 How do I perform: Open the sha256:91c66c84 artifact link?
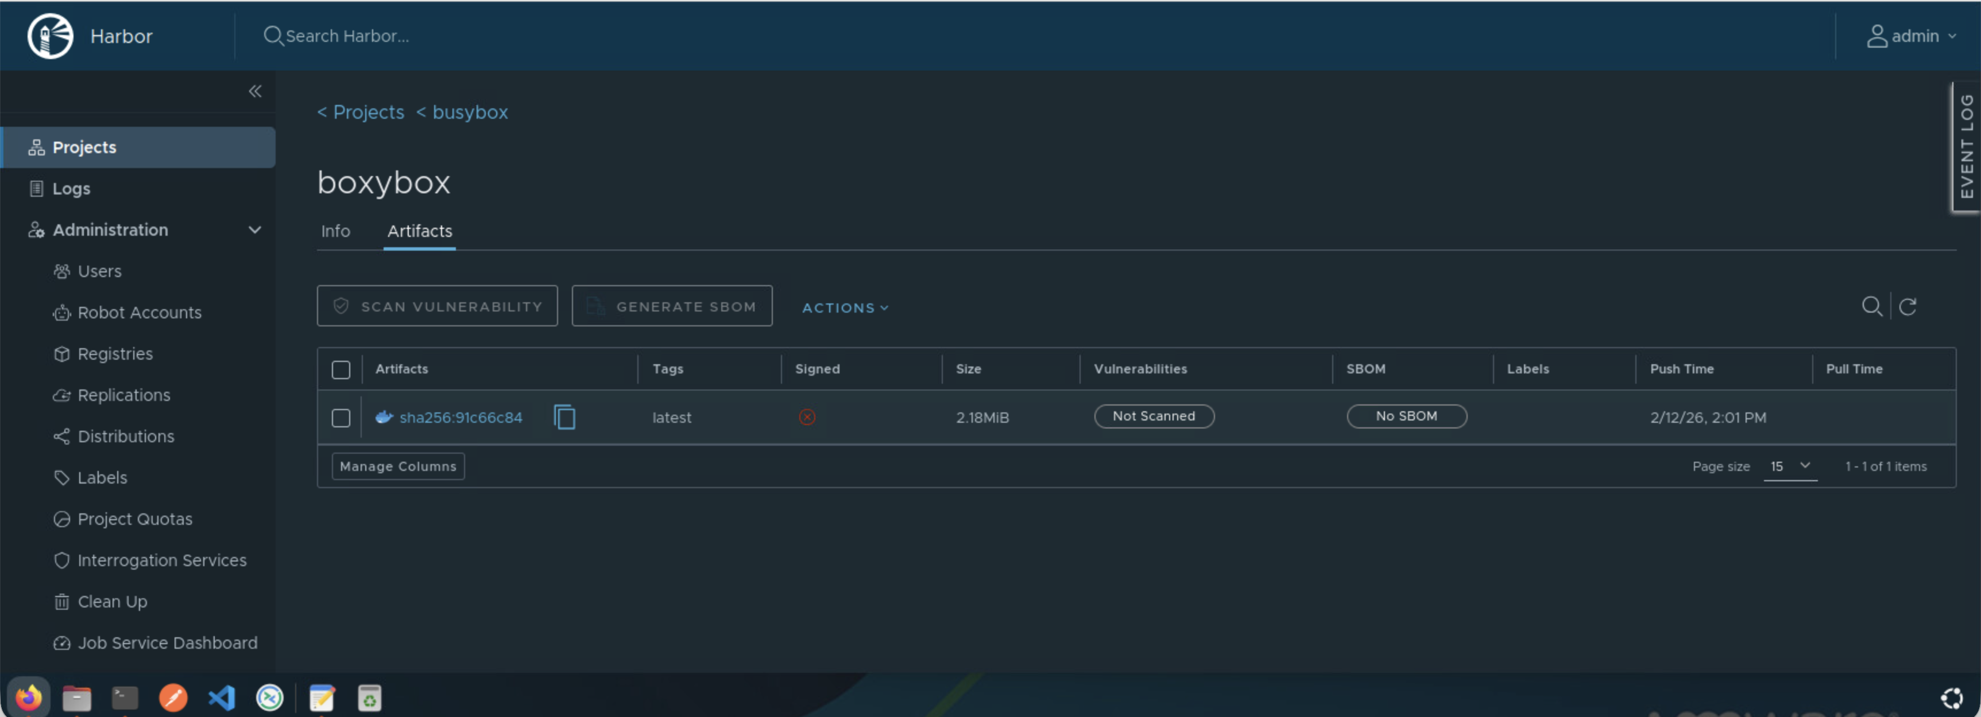pos(461,417)
